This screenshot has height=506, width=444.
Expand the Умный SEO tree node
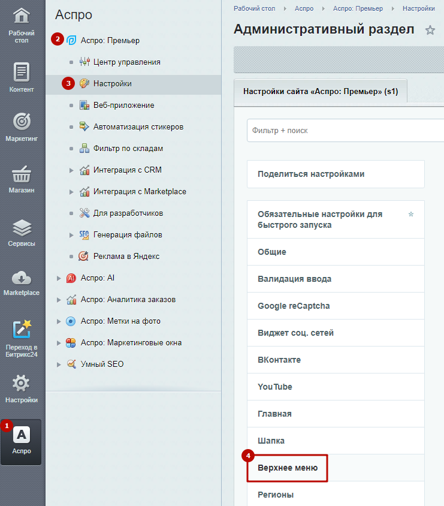(x=59, y=365)
